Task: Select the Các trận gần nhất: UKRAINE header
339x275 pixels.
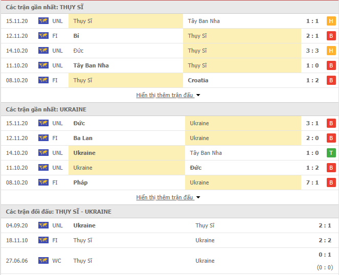Action: click(x=170, y=109)
